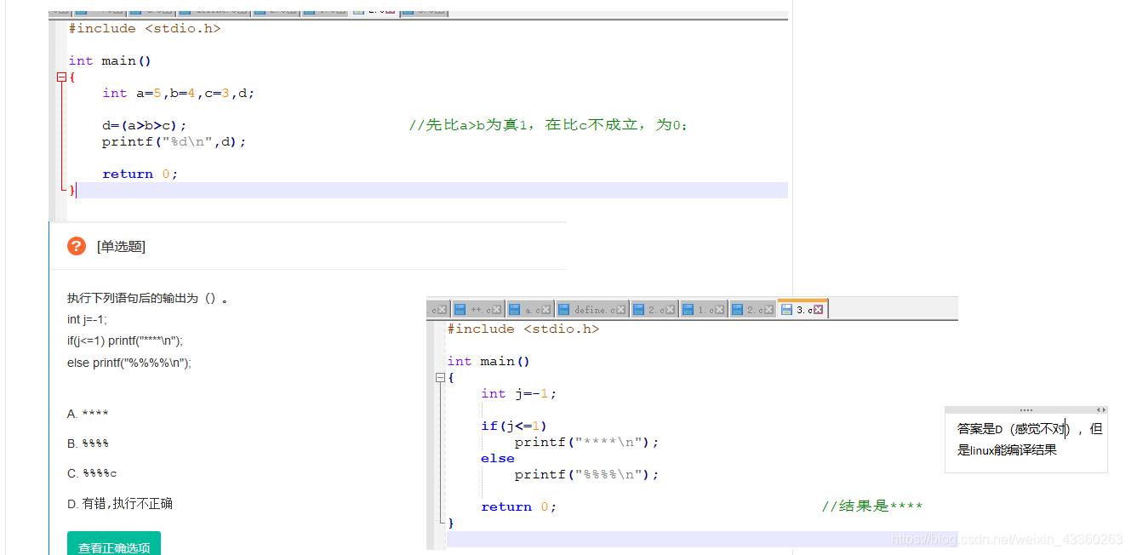Open the define.c editor tab

click(591, 310)
